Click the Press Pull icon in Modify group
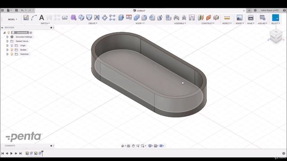Image resolution: width=287 pixels, height=161 pixels. coord(121,17)
